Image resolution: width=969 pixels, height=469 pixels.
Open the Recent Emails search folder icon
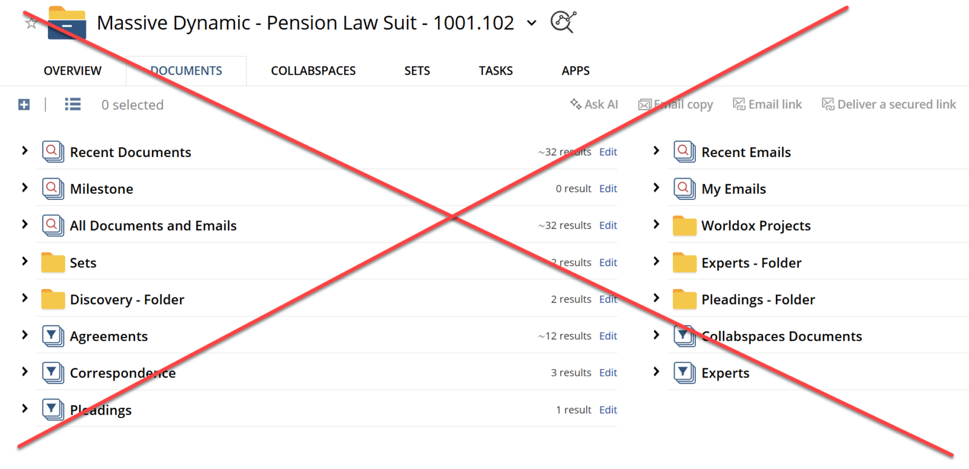point(684,151)
